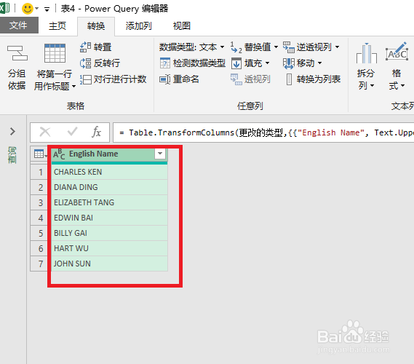Click the formula bar confirm checkmark
414x364 pixels.
click(x=72, y=131)
